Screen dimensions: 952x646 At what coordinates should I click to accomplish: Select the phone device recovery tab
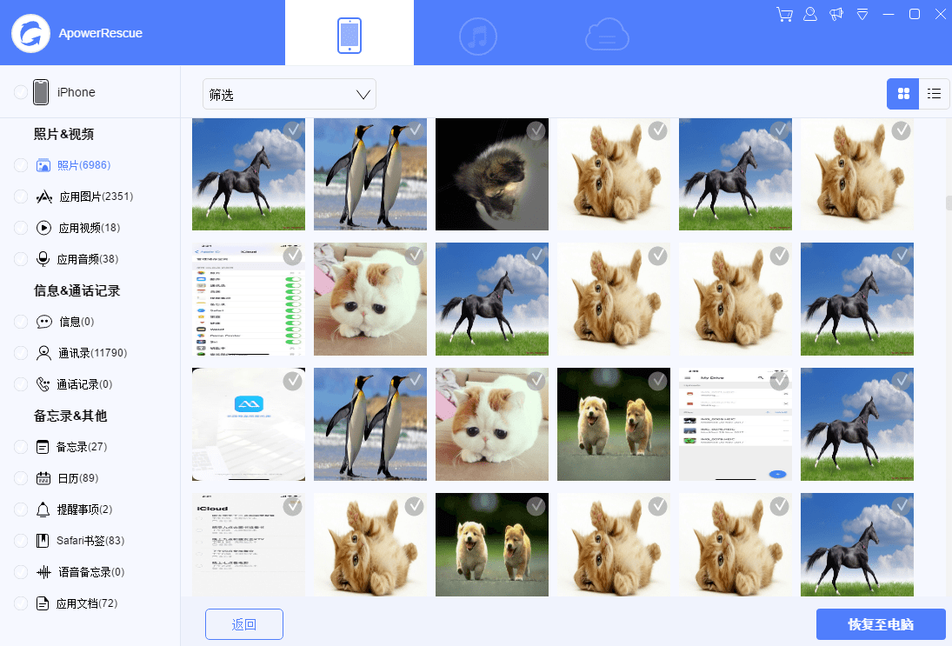(350, 36)
